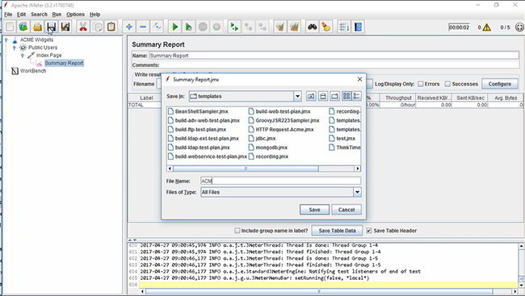Click the Remote Start All icon
The width and height of the screenshot is (525, 296).
(234, 27)
